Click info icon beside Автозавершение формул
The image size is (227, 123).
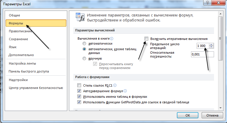(x=125, y=91)
